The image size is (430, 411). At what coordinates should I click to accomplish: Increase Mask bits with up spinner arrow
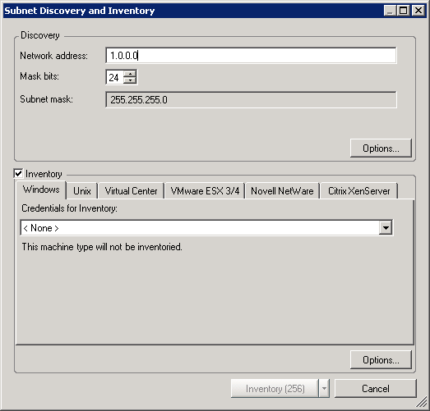point(130,74)
